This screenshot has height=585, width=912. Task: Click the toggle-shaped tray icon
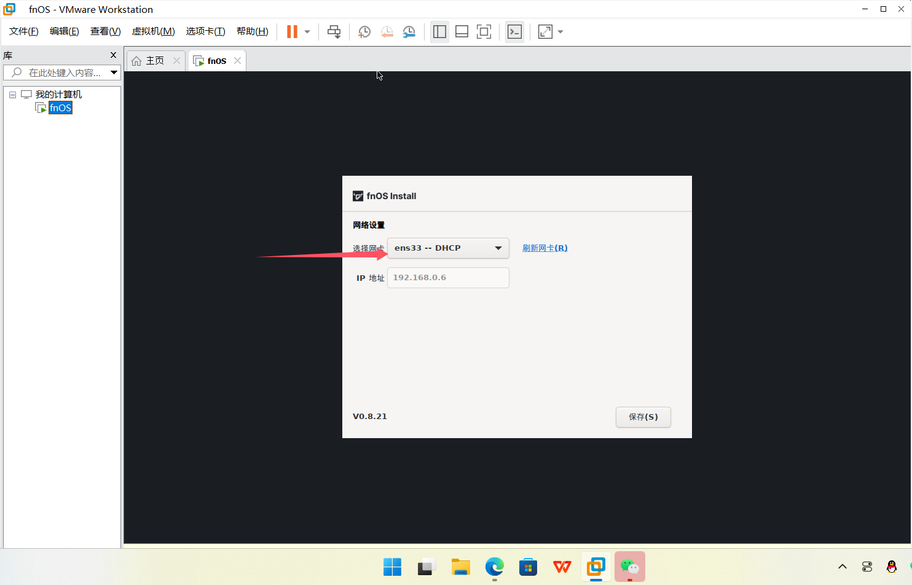(x=867, y=567)
